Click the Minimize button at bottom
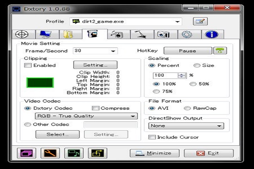 point(155,153)
